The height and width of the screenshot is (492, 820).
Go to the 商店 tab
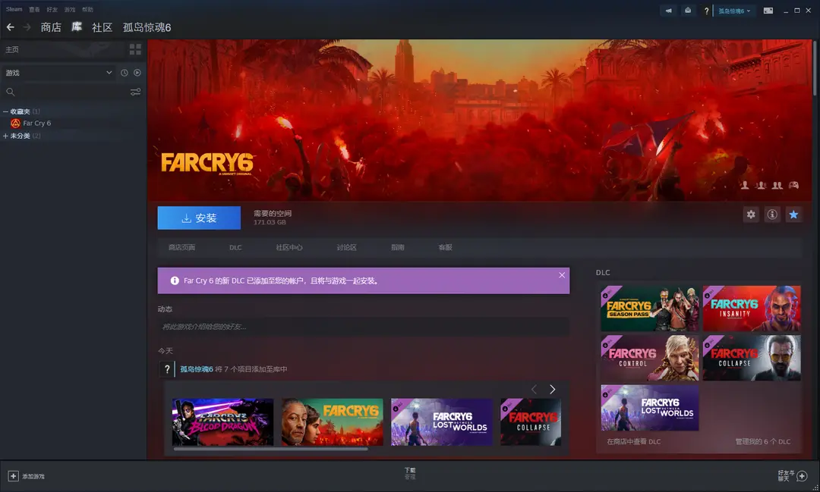pos(51,27)
